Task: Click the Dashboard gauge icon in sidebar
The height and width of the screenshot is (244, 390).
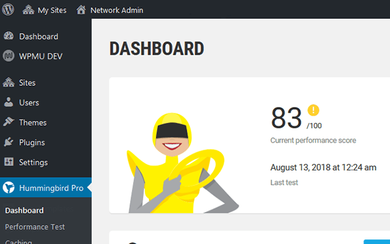Action: (x=8, y=36)
